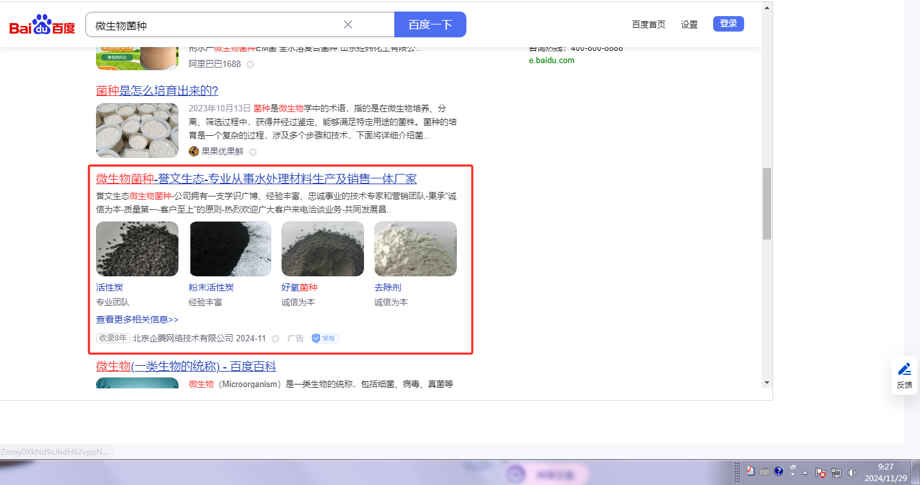
Task: Click the 登录 login button
Action: click(728, 24)
